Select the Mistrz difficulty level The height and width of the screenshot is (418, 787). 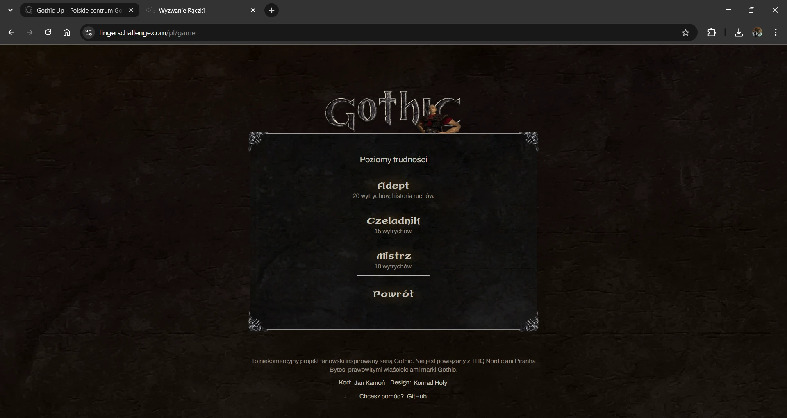click(393, 256)
